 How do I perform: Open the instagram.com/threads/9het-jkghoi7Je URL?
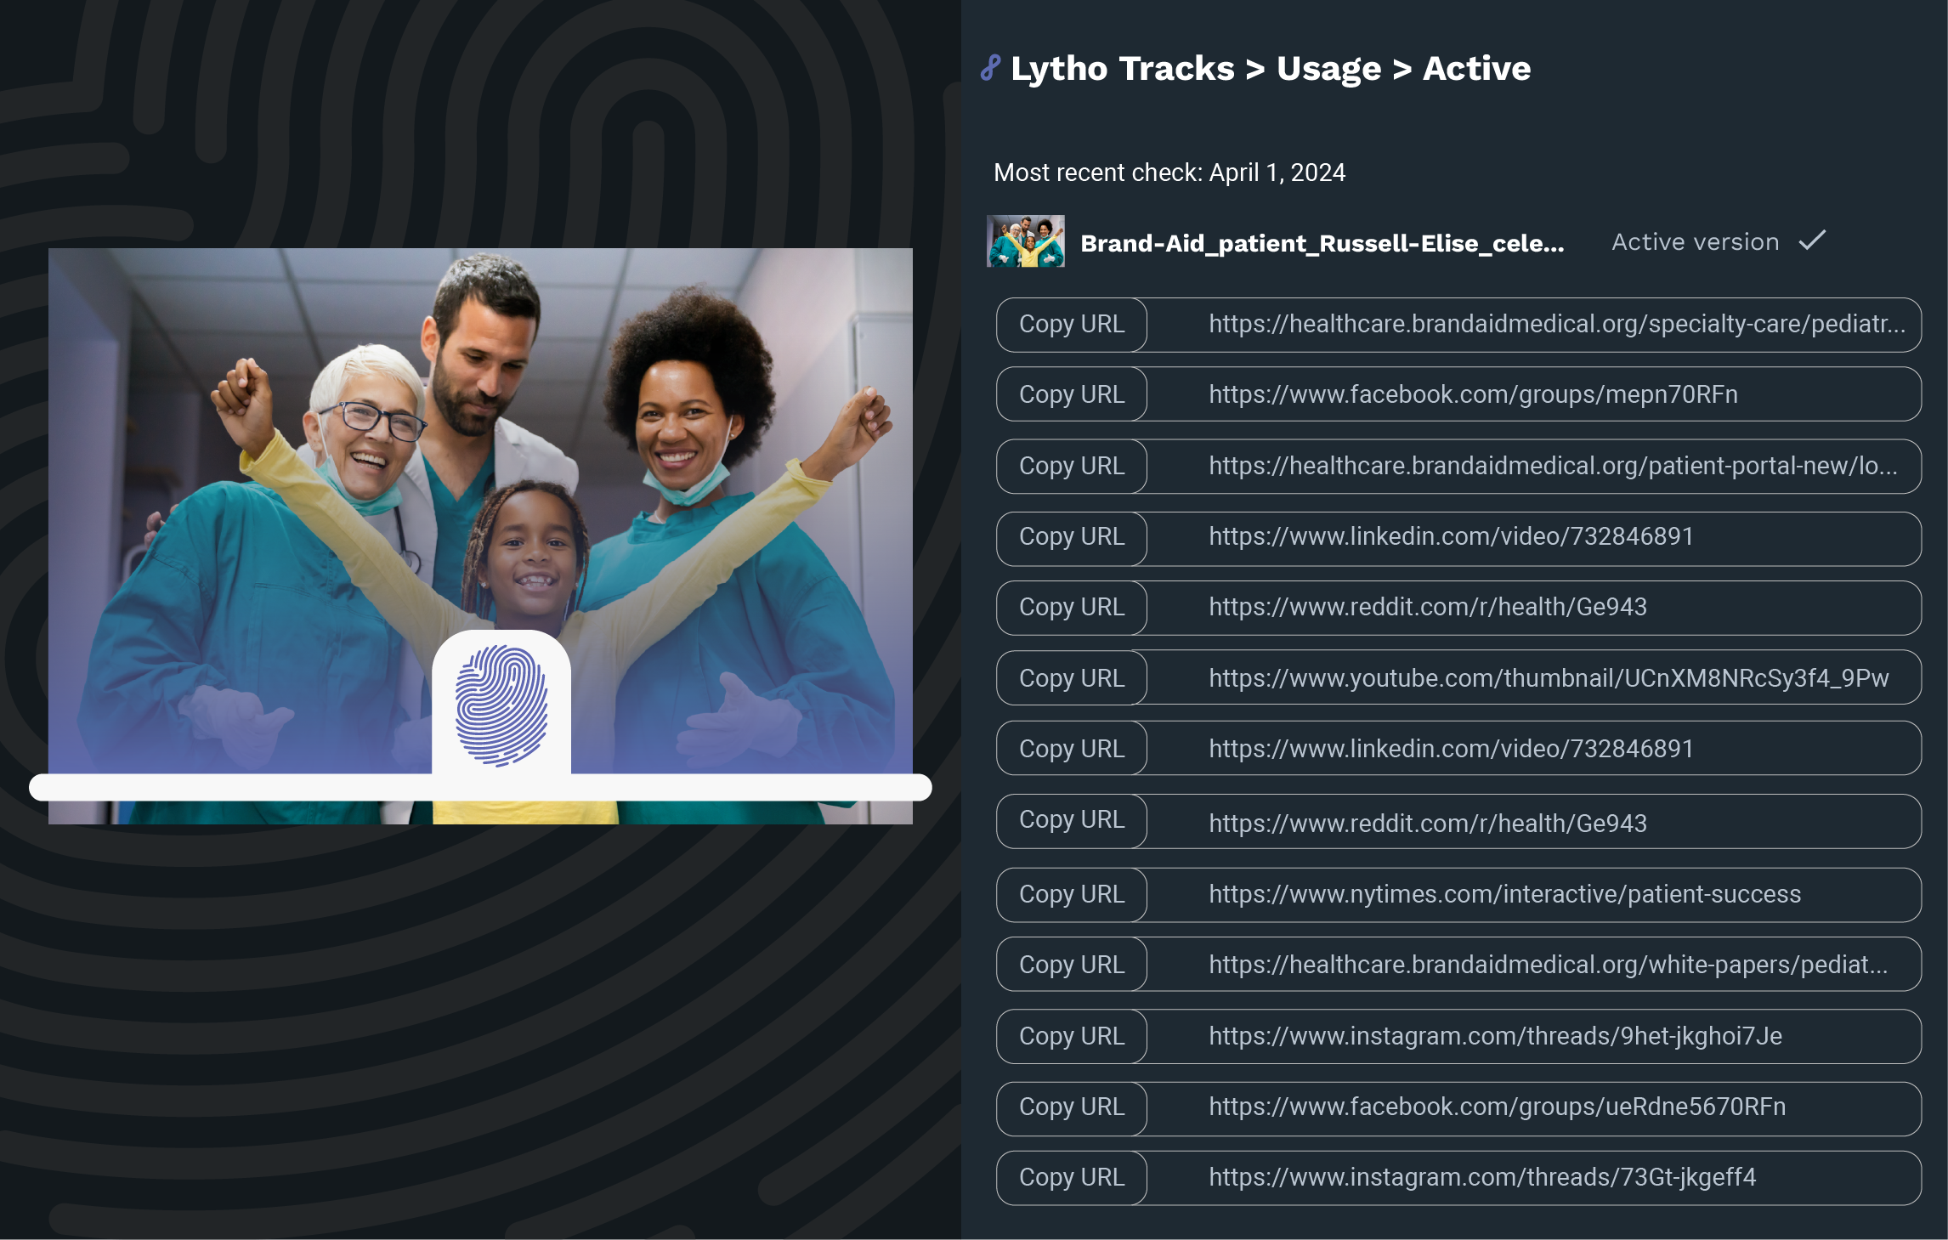[1495, 1036]
